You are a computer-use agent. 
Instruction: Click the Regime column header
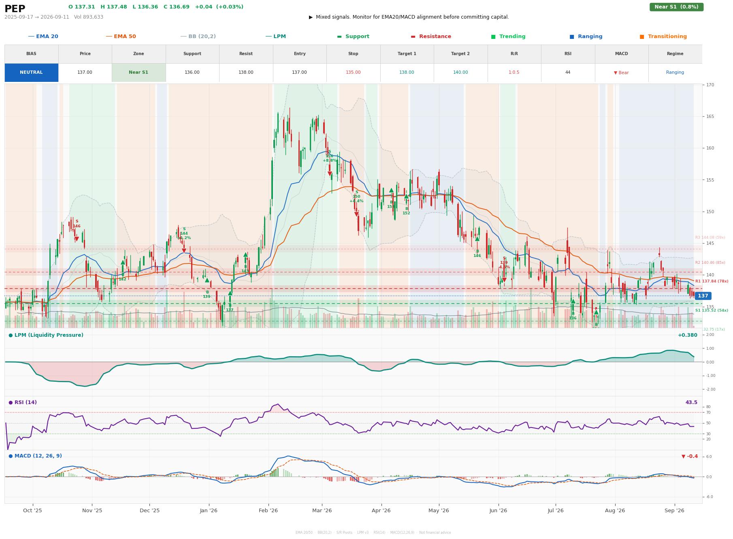click(675, 54)
